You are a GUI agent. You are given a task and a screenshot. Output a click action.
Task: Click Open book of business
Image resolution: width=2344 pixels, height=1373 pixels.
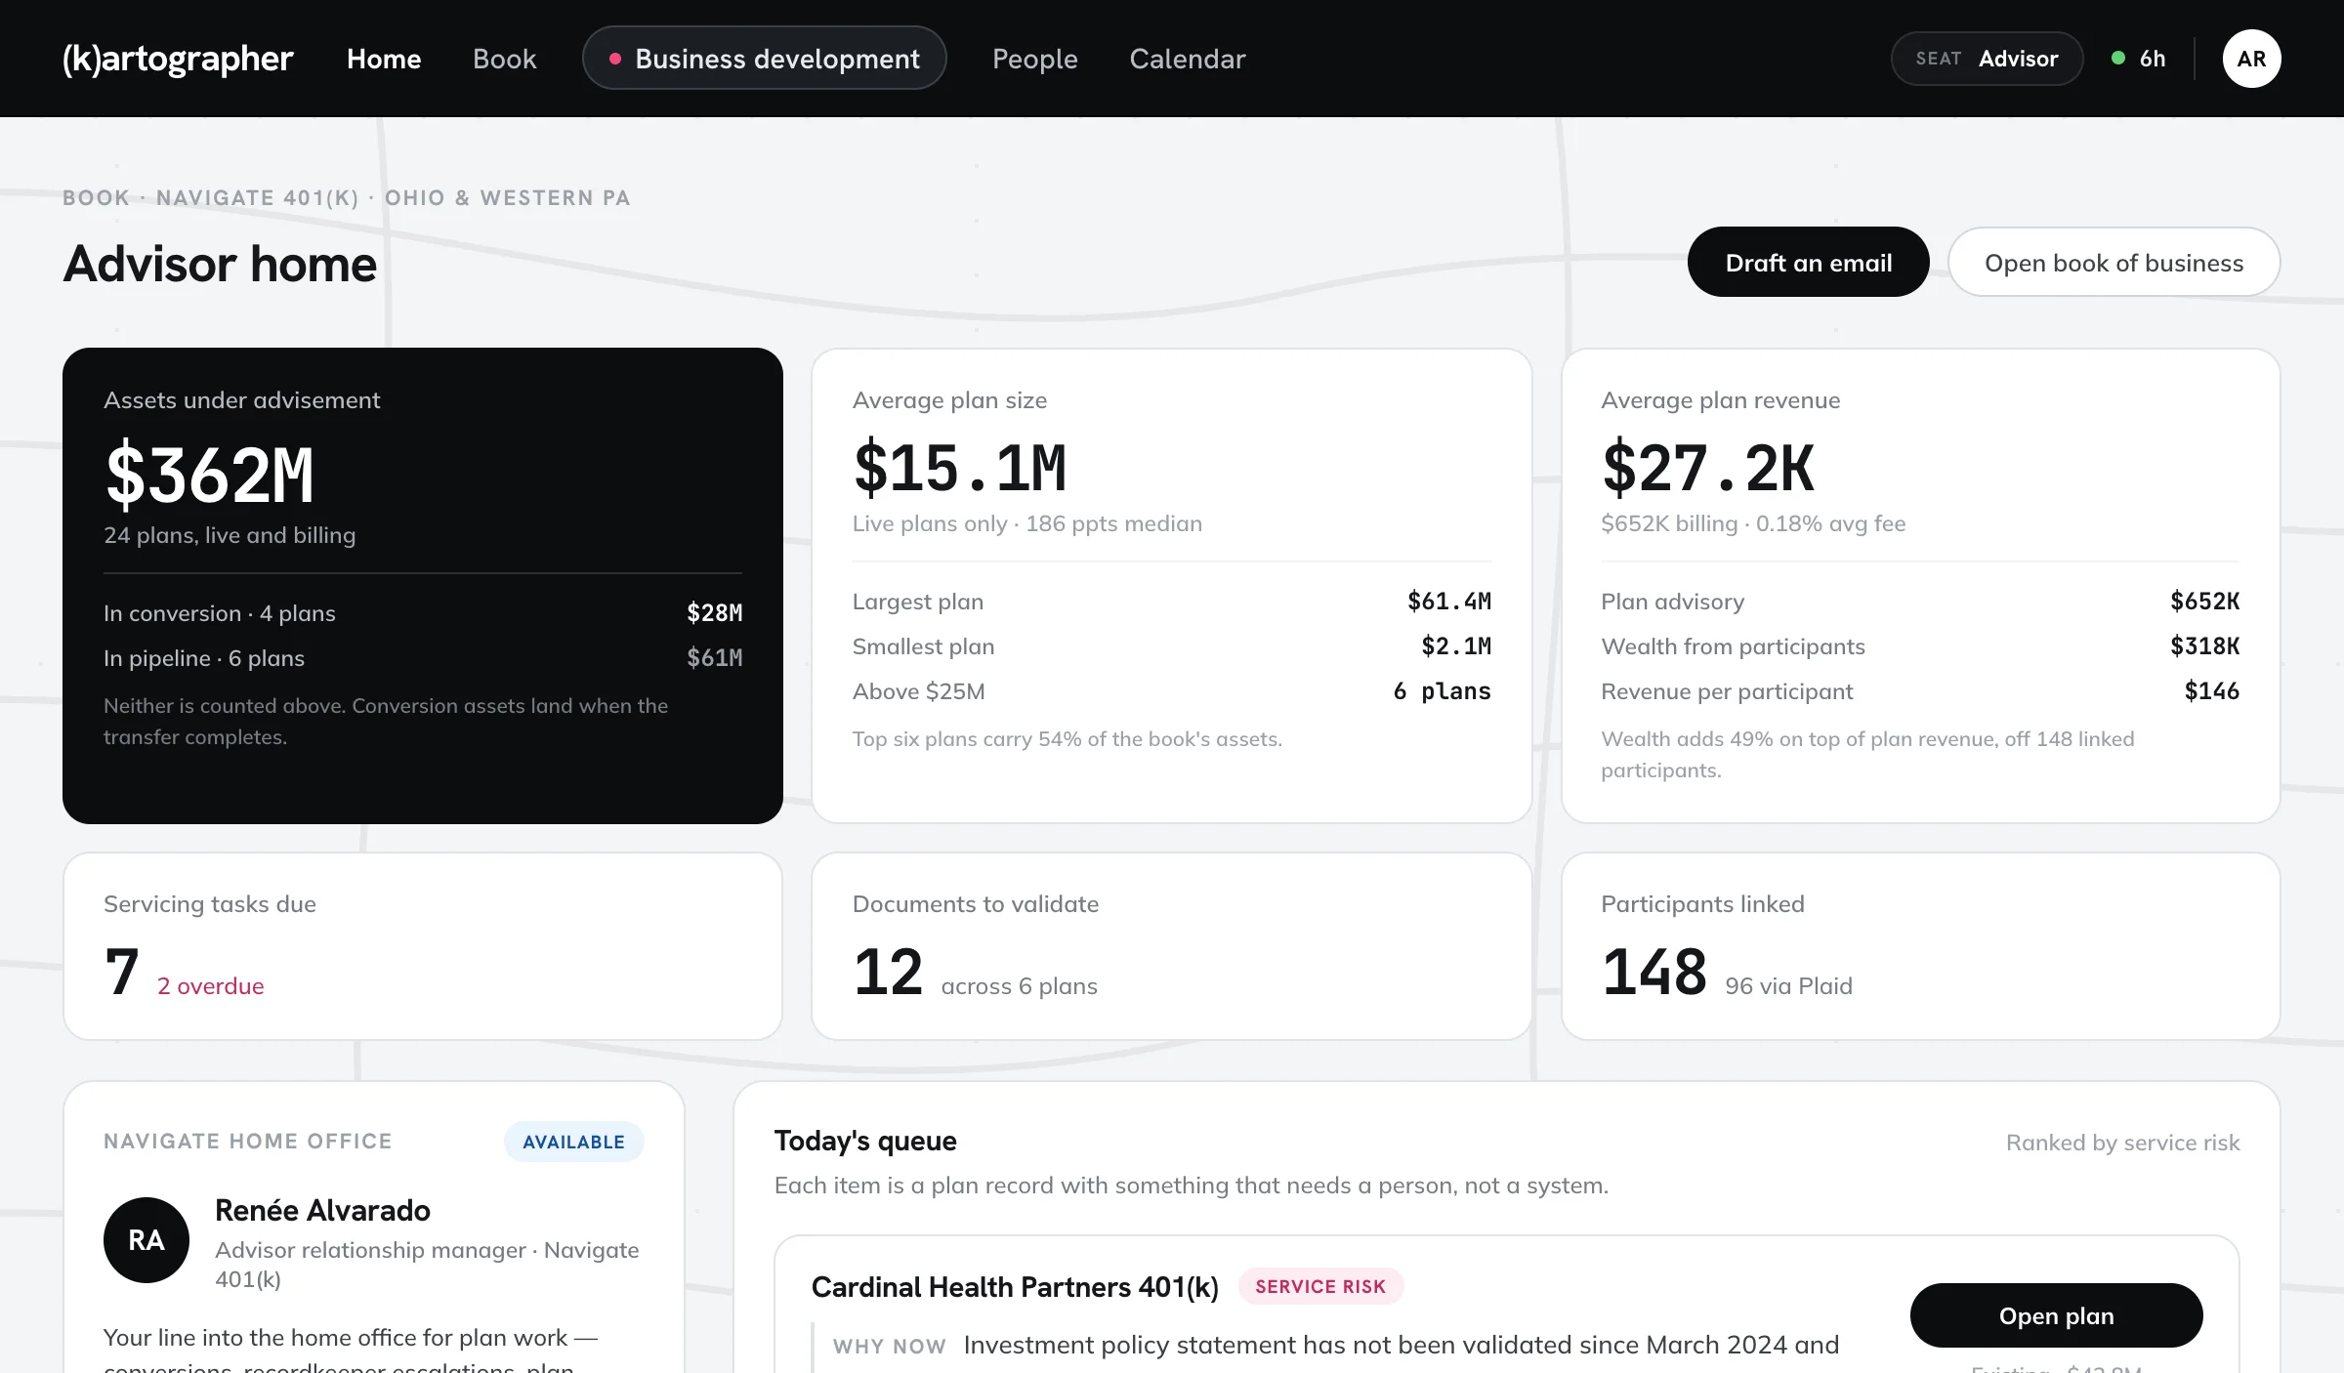pos(2114,262)
